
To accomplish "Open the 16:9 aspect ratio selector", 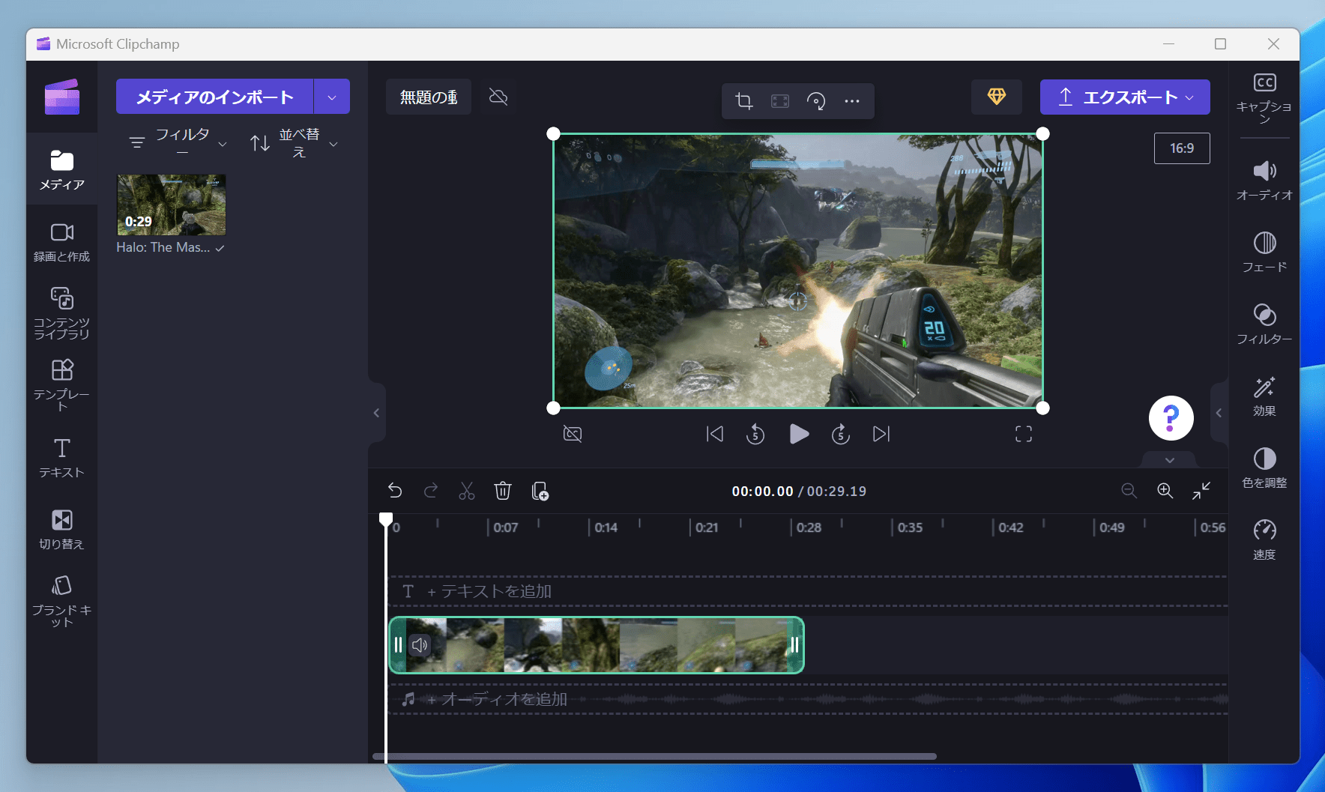I will tap(1182, 148).
